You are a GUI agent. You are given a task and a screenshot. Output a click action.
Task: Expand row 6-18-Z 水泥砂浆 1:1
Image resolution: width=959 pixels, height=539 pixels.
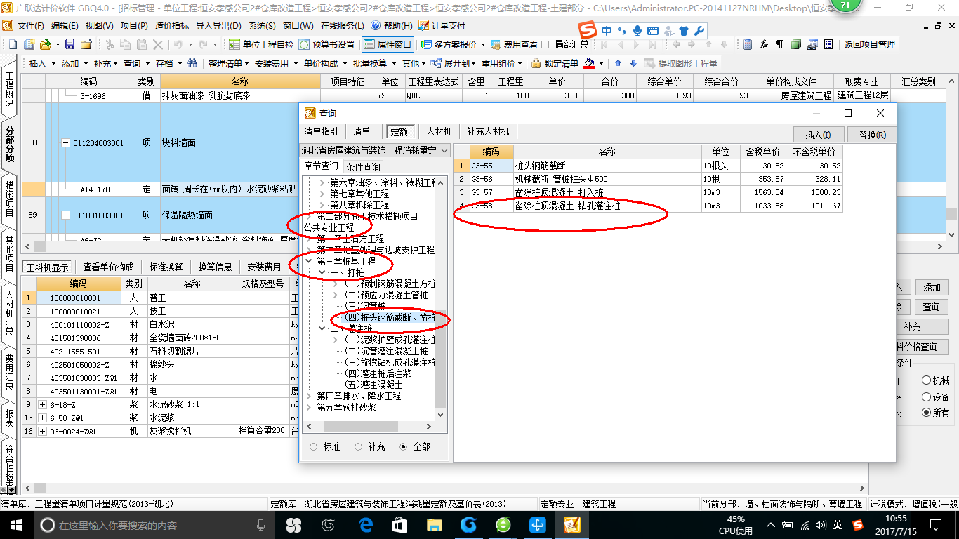point(43,404)
